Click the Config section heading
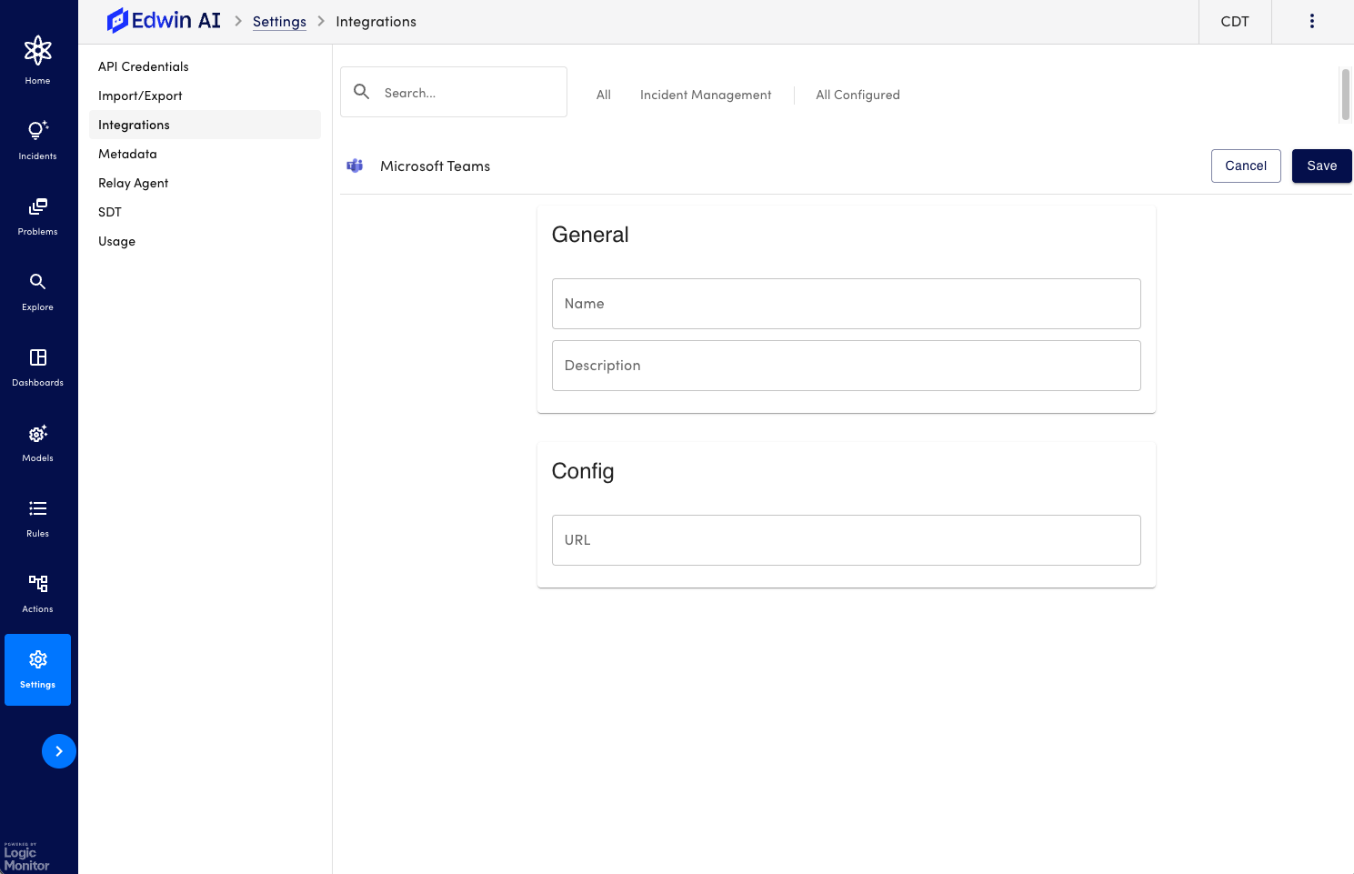 [583, 471]
